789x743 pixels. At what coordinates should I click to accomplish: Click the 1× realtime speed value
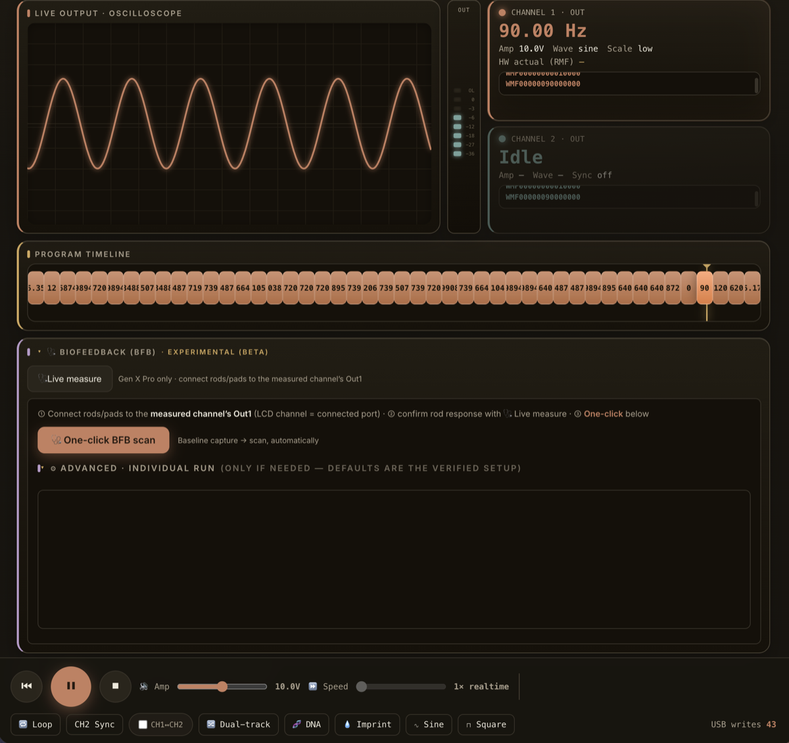point(481,686)
